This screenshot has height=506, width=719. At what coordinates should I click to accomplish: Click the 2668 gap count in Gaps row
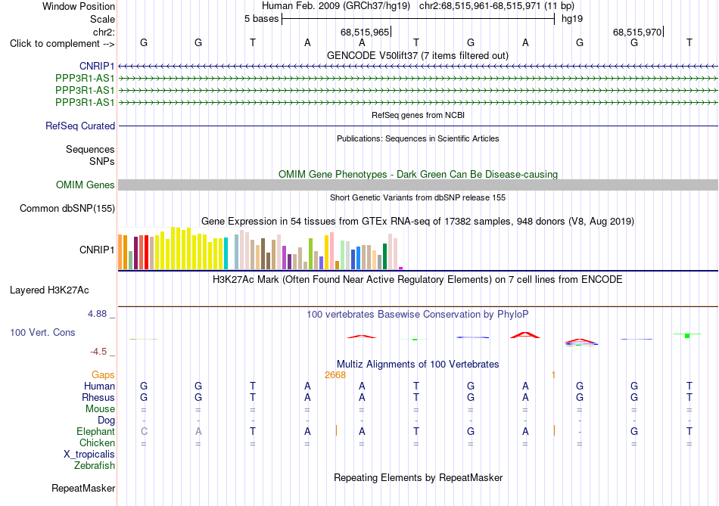coord(335,375)
